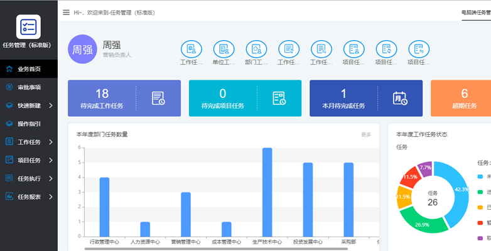This screenshot has height=251, width=491.
Task: Click the first 工作任... shortcut icon
Action: [x=191, y=49]
